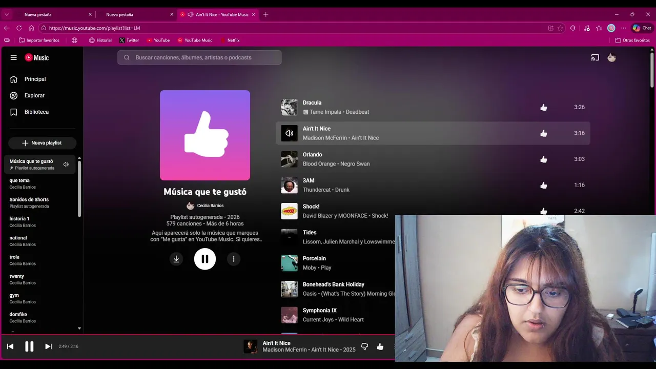Open Blood Orange artist link
Viewport: 656px width, 369px height.
[x=319, y=164]
